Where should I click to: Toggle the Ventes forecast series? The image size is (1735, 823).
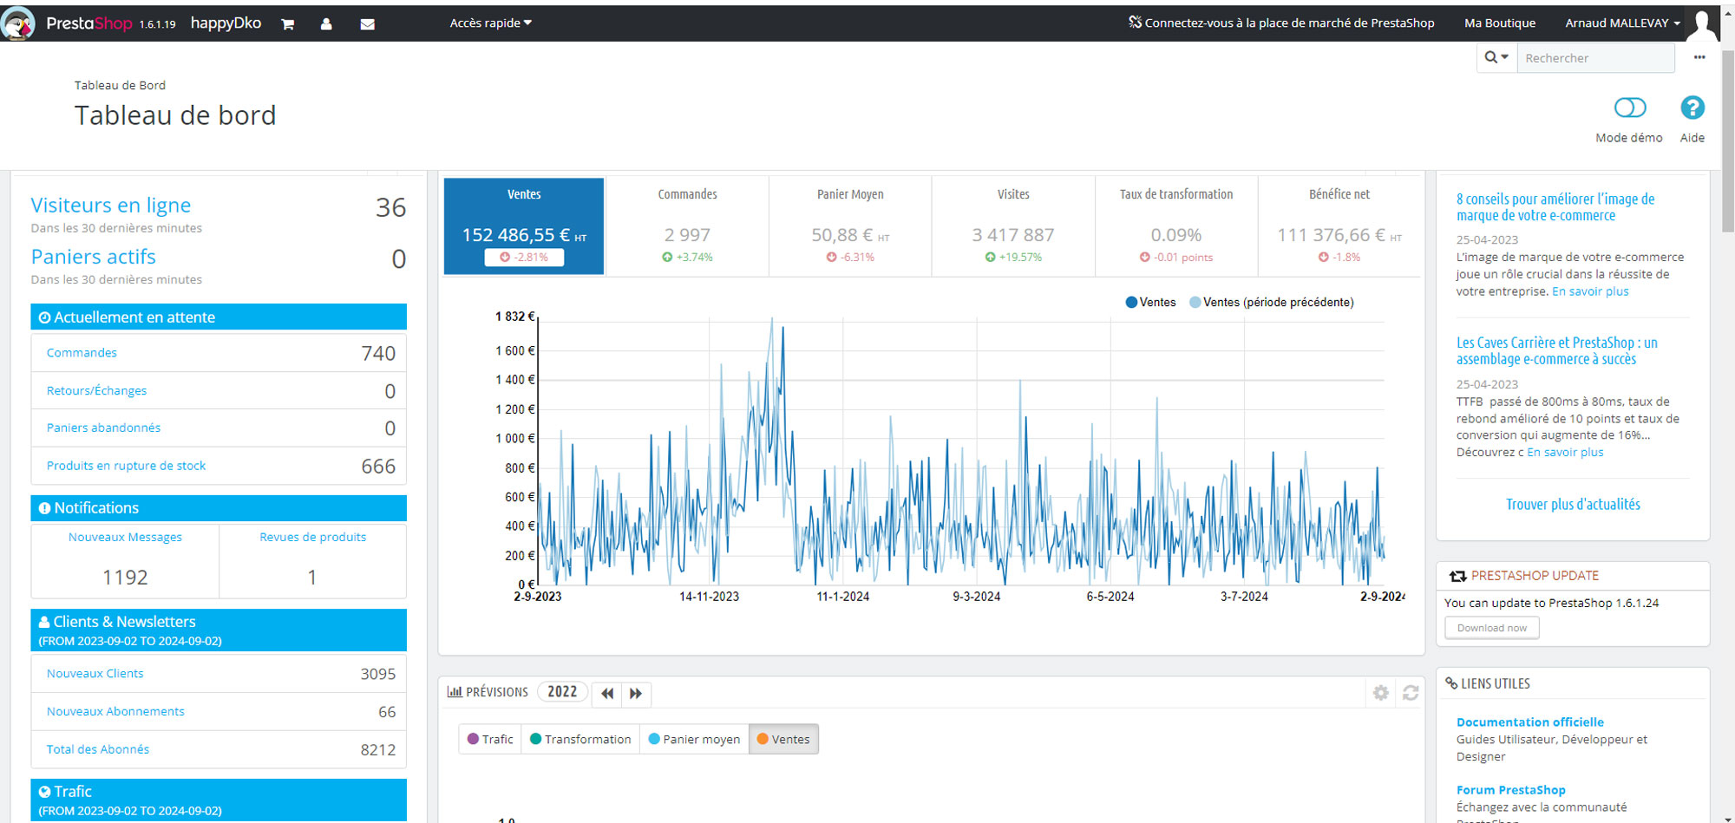[783, 739]
